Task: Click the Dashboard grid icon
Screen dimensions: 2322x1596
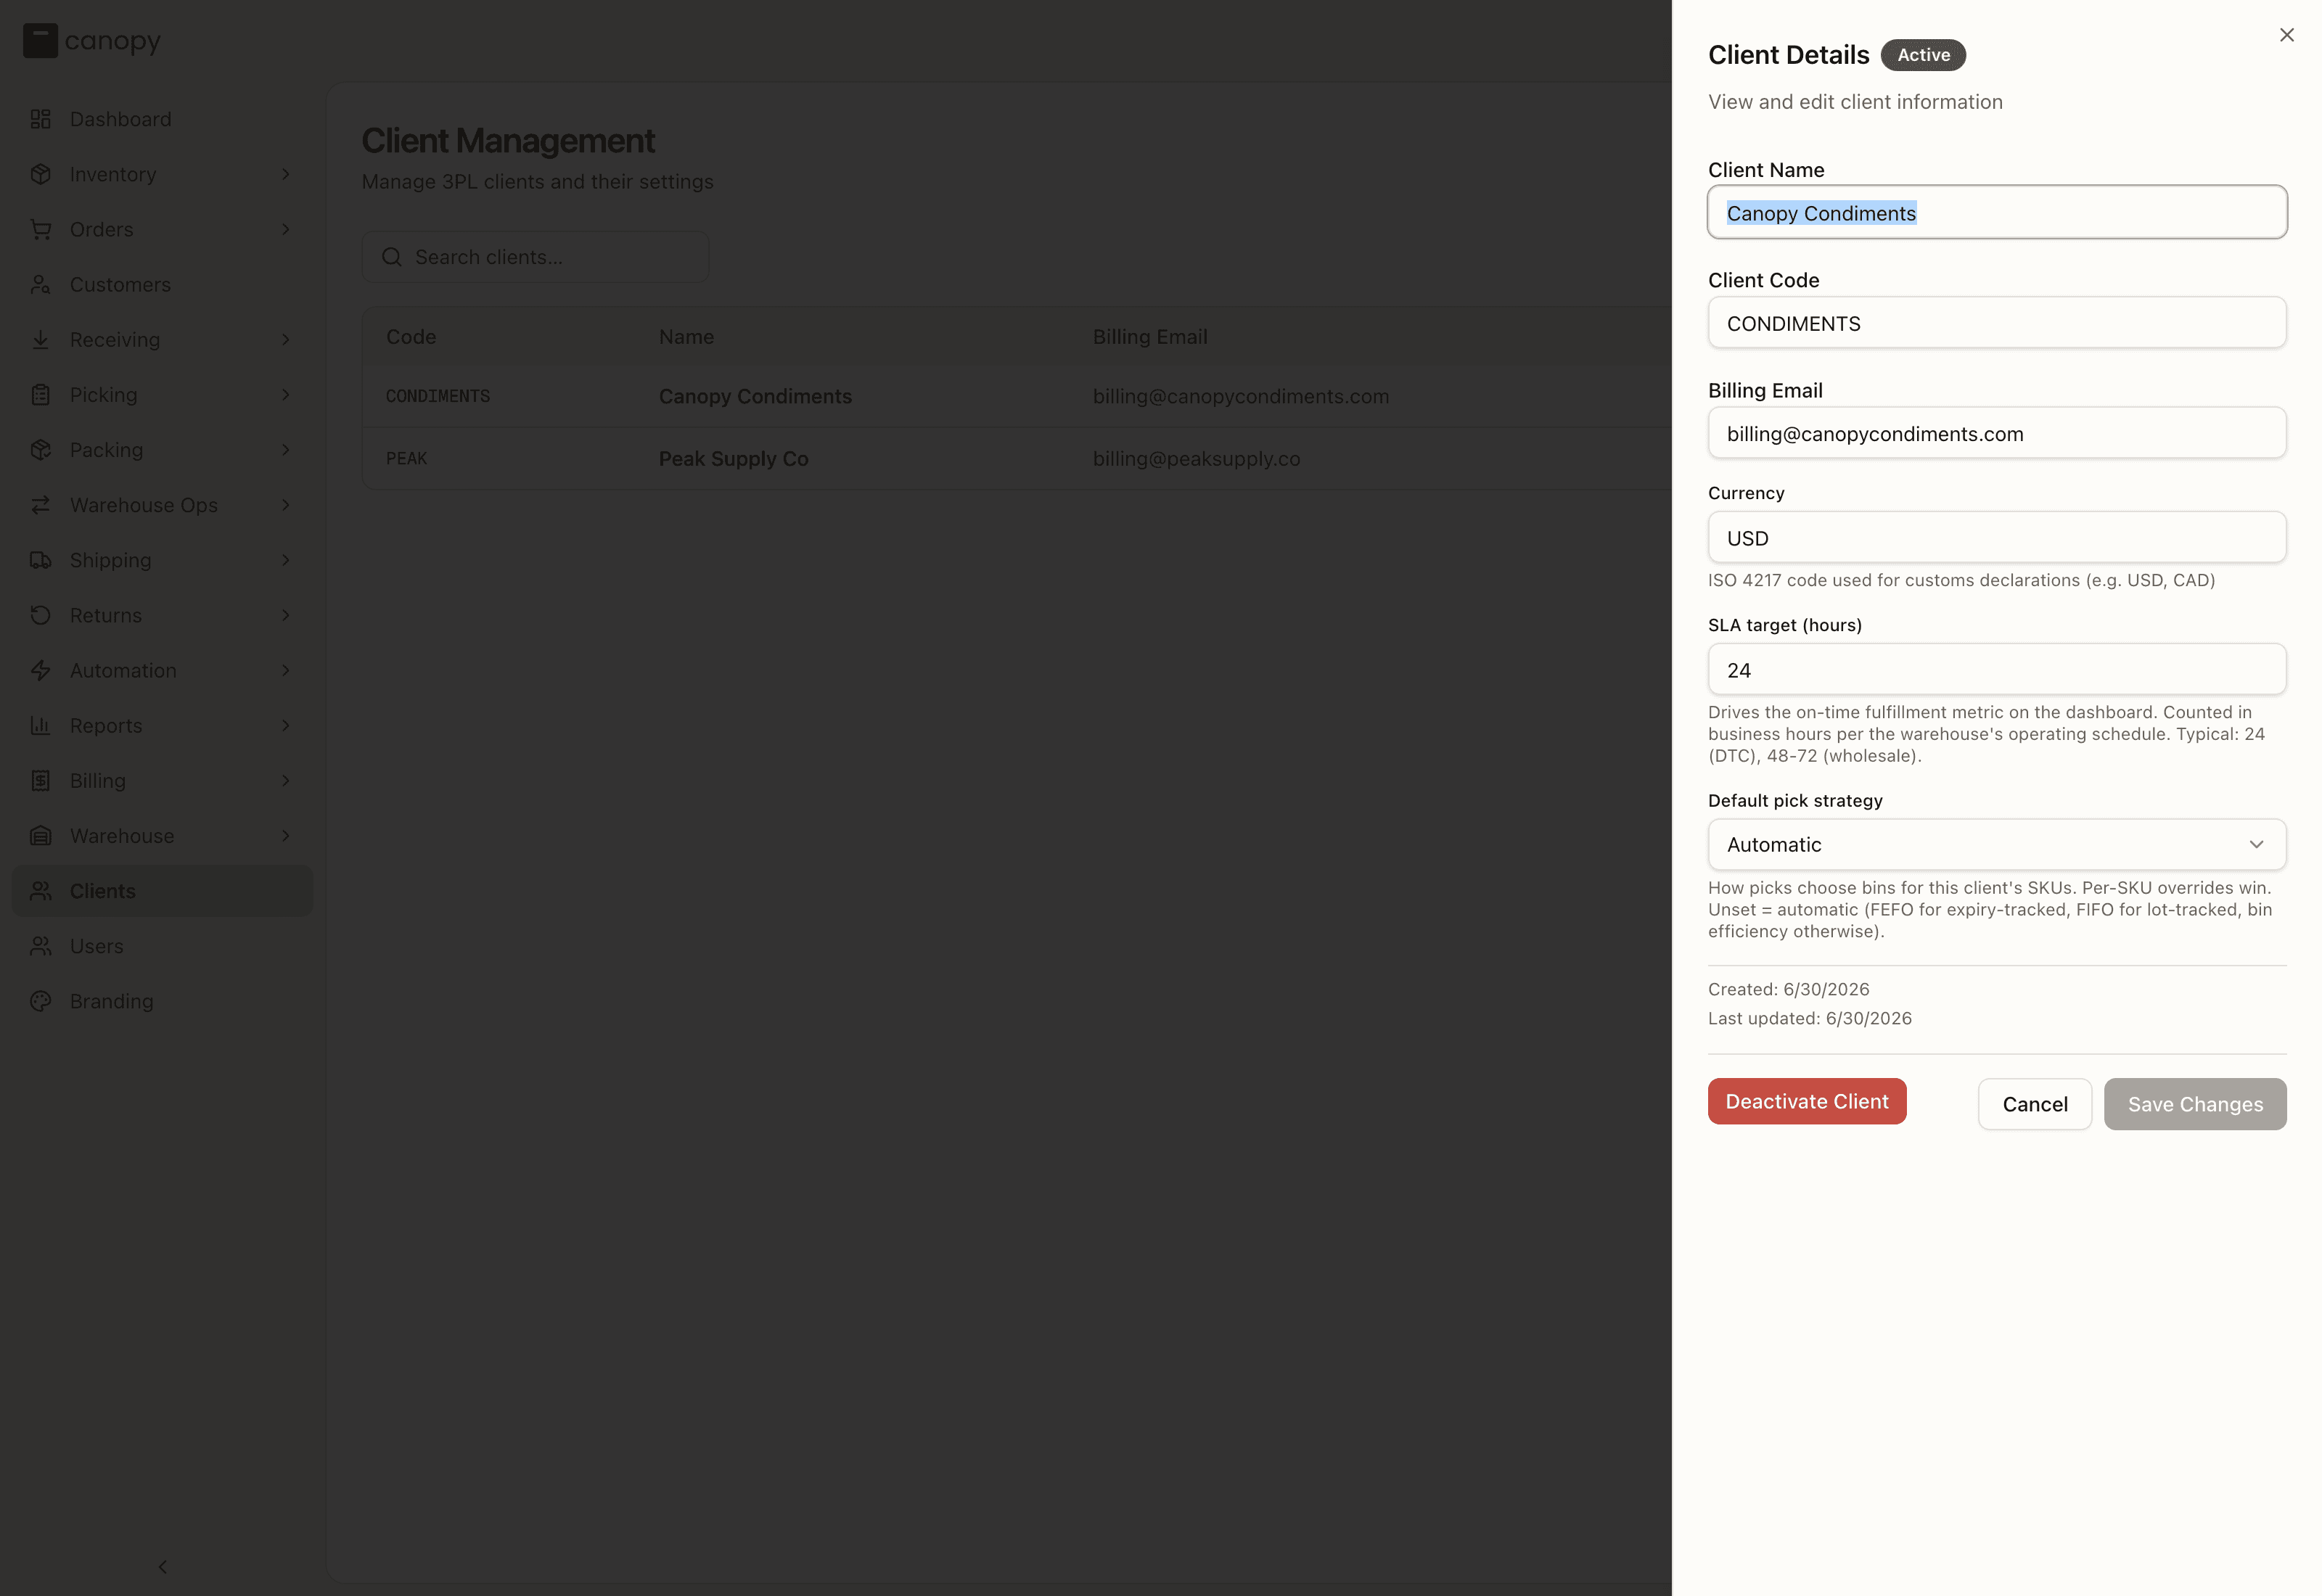Action: point(40,119)
